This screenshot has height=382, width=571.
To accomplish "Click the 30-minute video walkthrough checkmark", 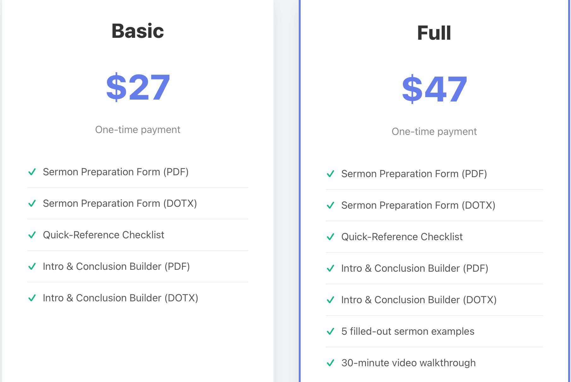I will (330, 363).
